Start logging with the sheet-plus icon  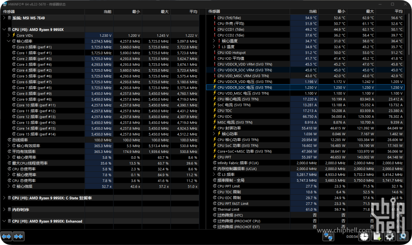tap(377, 237)
